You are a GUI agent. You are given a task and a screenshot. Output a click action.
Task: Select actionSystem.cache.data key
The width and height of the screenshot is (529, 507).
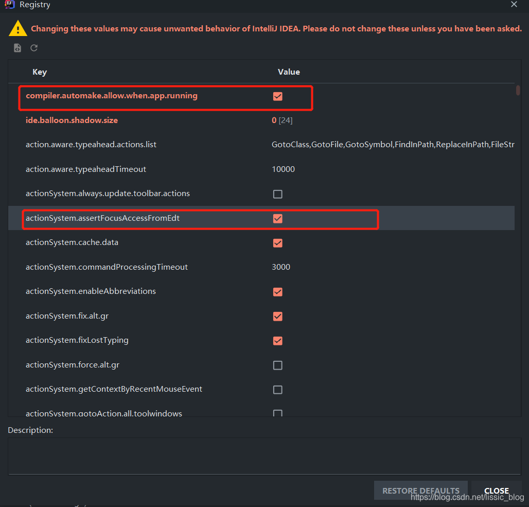(72, 242)
